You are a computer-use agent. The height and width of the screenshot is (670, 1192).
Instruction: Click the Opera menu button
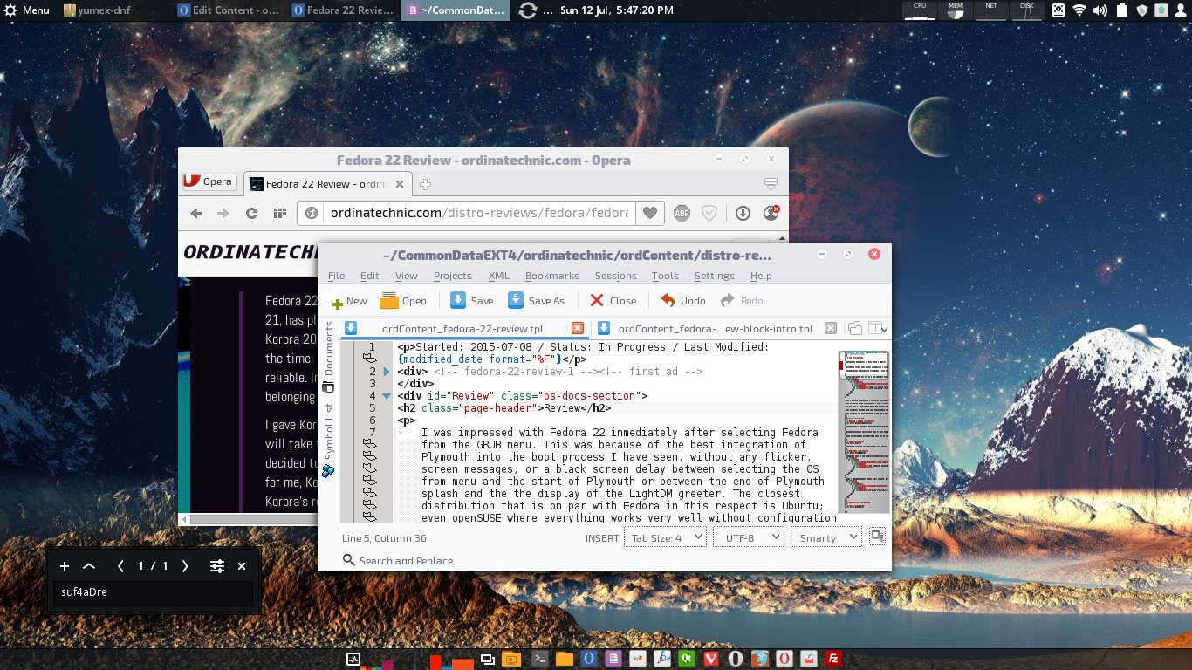pos(209,181)
